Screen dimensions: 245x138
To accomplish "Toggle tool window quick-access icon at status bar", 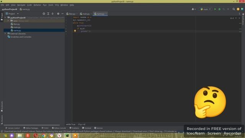I will (x=2, y=131).
